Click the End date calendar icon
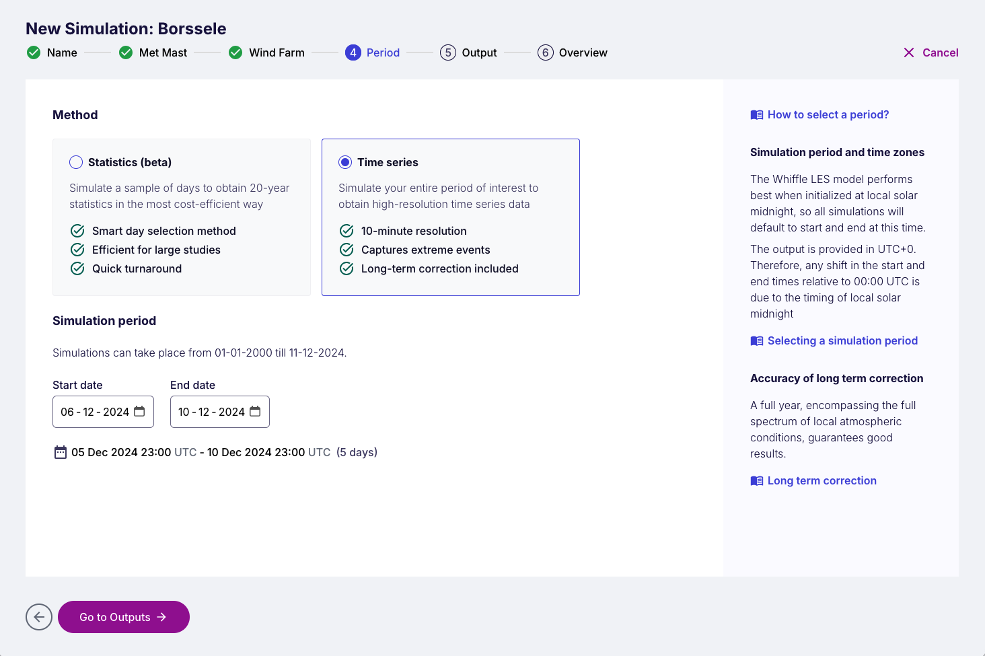985x656 pixels. [255, 412]
